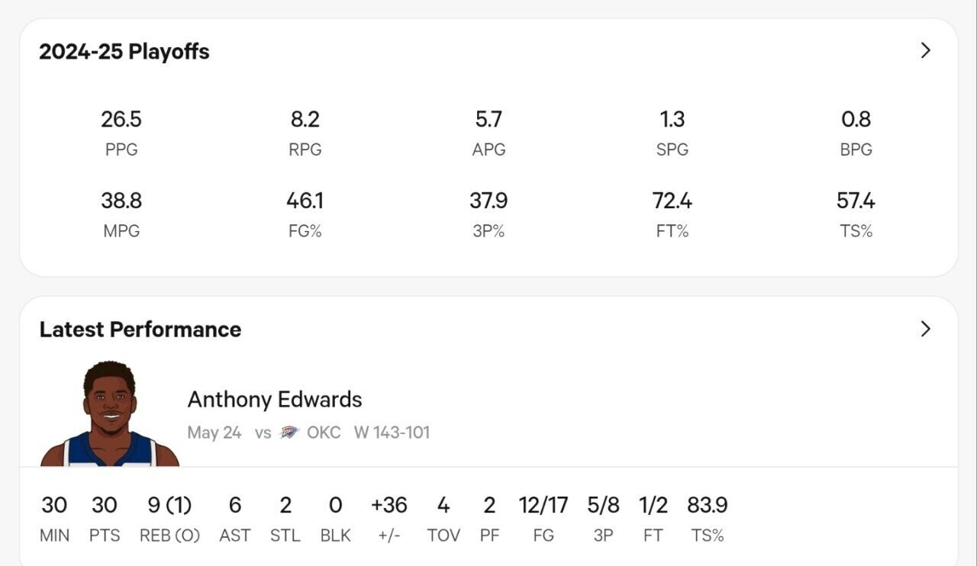Select the Latest Performance heading

point(140,330)
